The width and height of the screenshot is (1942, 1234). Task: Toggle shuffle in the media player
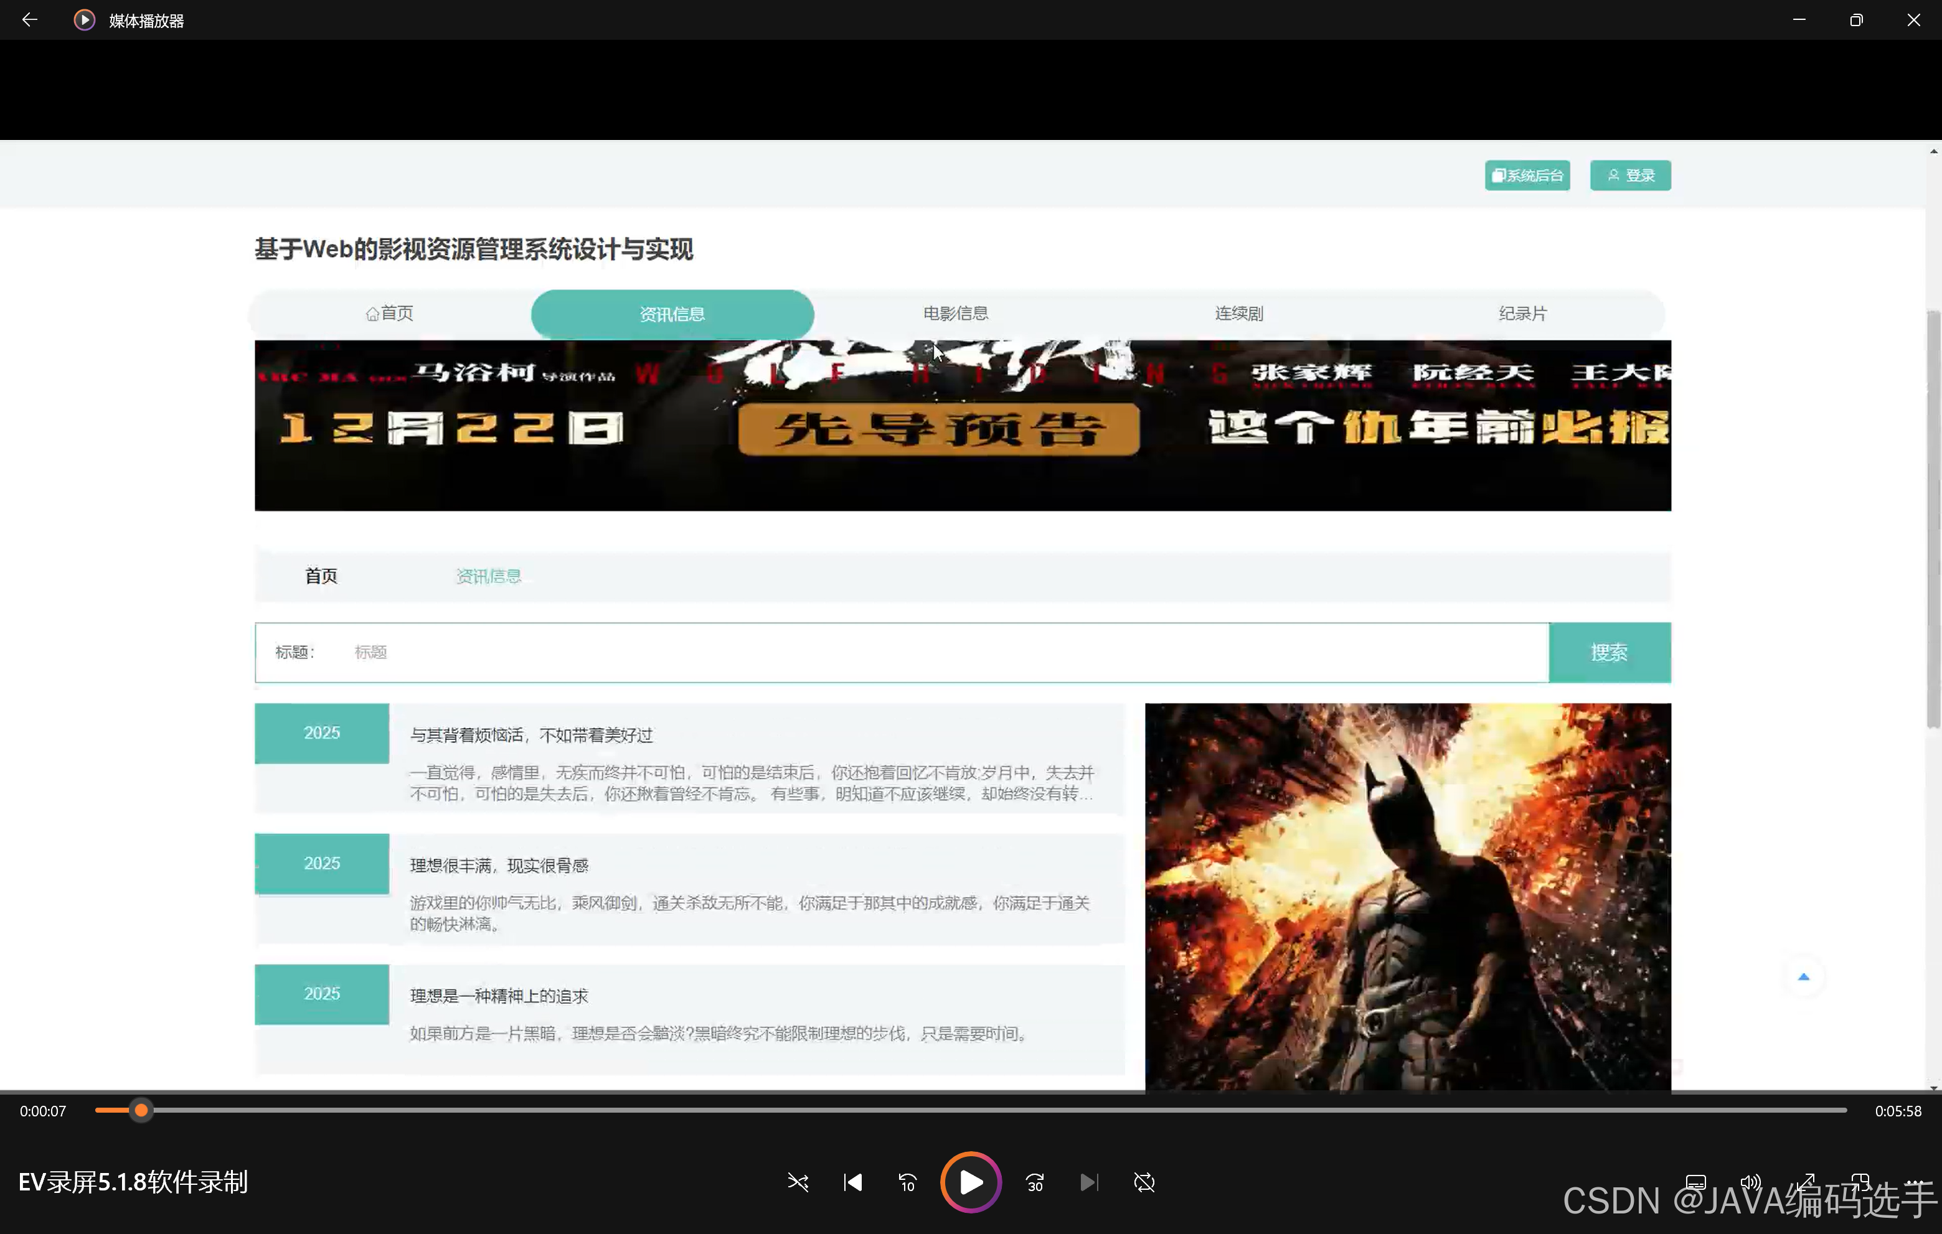click(x=798, y=1182)
